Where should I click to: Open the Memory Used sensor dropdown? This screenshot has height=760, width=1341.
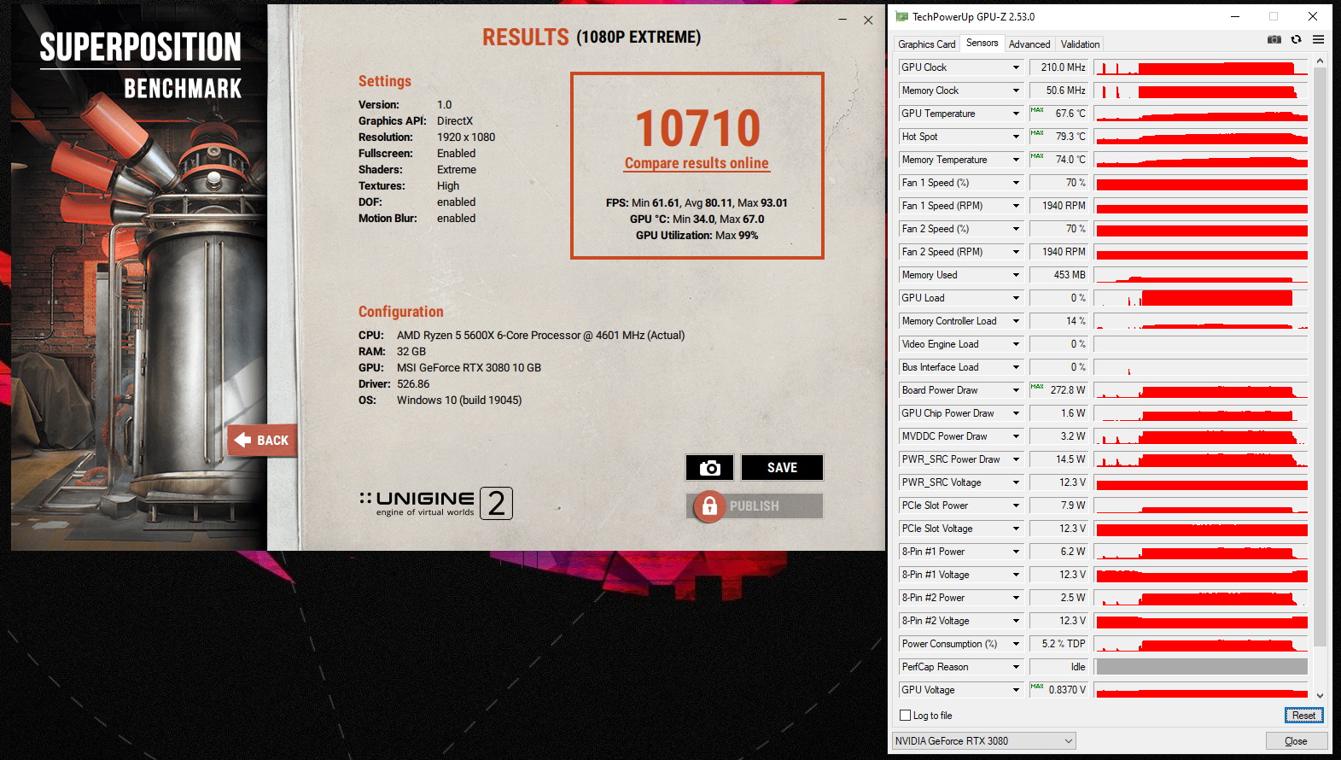[1016, 275]
